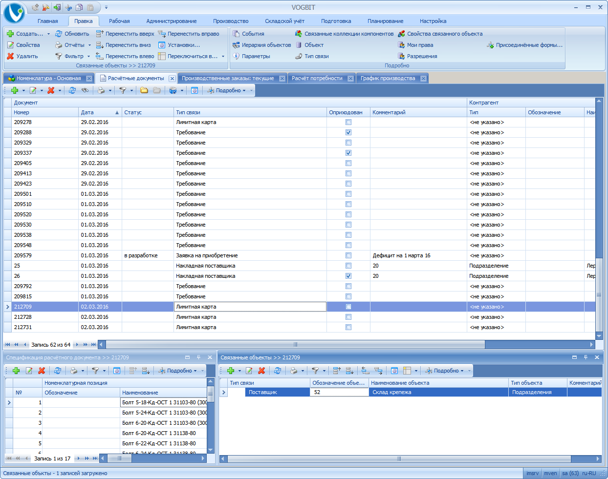
Task: Click the refresh icon in the documents toolbar
Action: [72, 90]
